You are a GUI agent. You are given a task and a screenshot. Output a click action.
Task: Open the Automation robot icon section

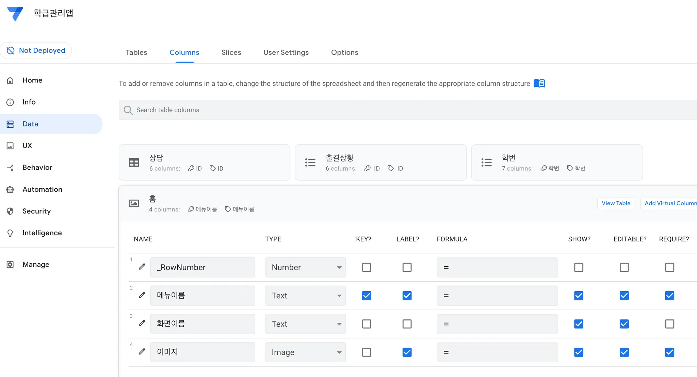pos(10,189)
